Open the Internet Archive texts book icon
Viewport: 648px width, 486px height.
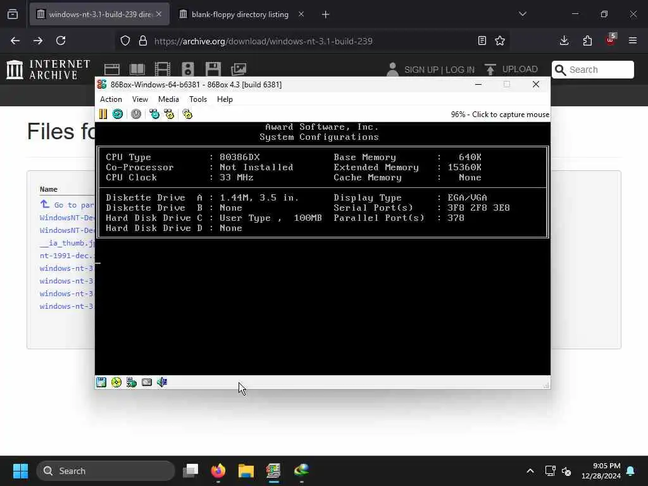137,70
